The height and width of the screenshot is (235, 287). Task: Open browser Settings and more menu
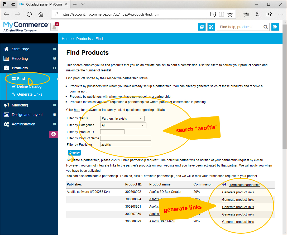click(281, 14)
